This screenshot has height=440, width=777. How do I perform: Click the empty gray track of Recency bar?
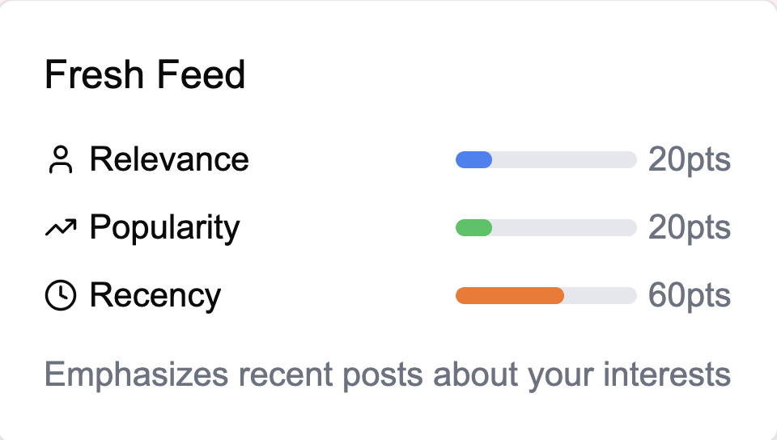600,296
